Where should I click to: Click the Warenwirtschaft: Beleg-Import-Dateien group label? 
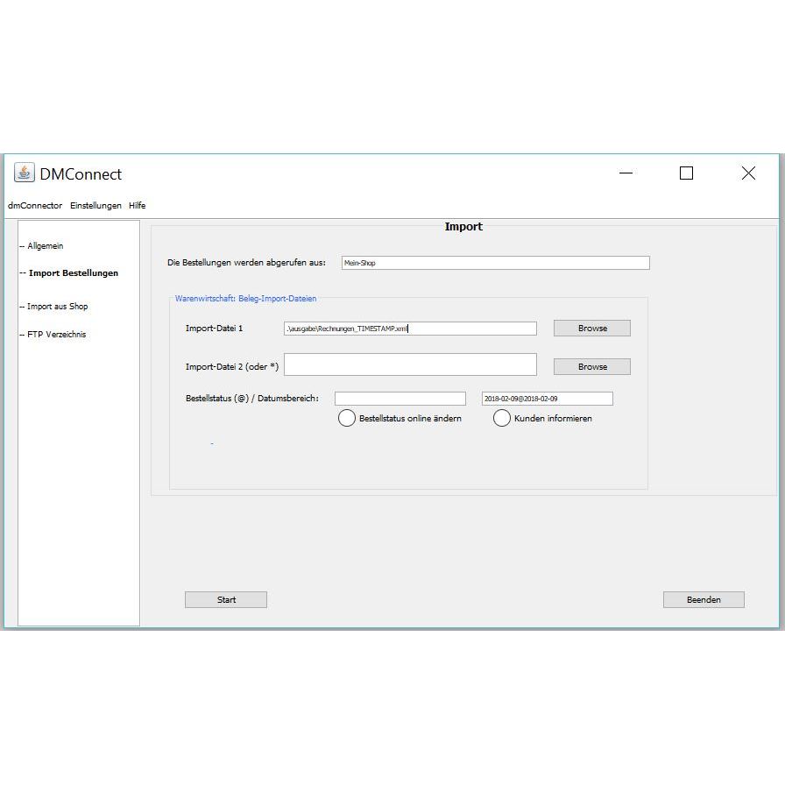(x=246, y=299)
